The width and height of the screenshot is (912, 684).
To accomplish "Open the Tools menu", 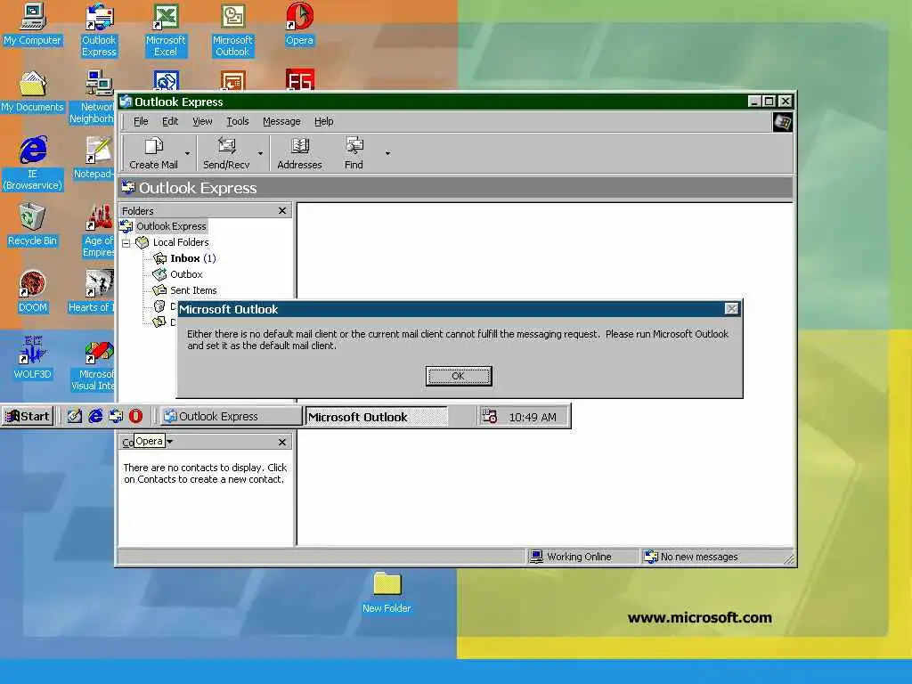I will (237, 121).
